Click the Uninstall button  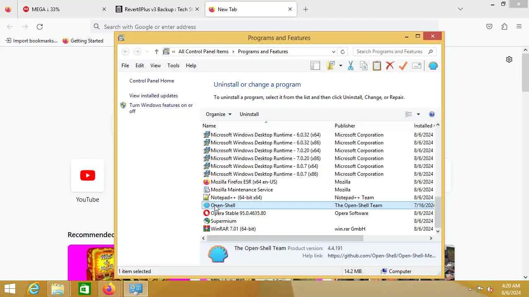click(x=249, y=114)
